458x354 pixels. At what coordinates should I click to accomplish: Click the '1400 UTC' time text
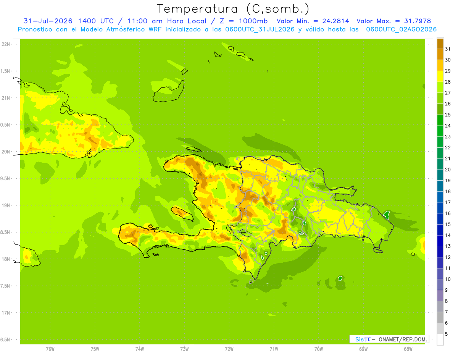96,21
